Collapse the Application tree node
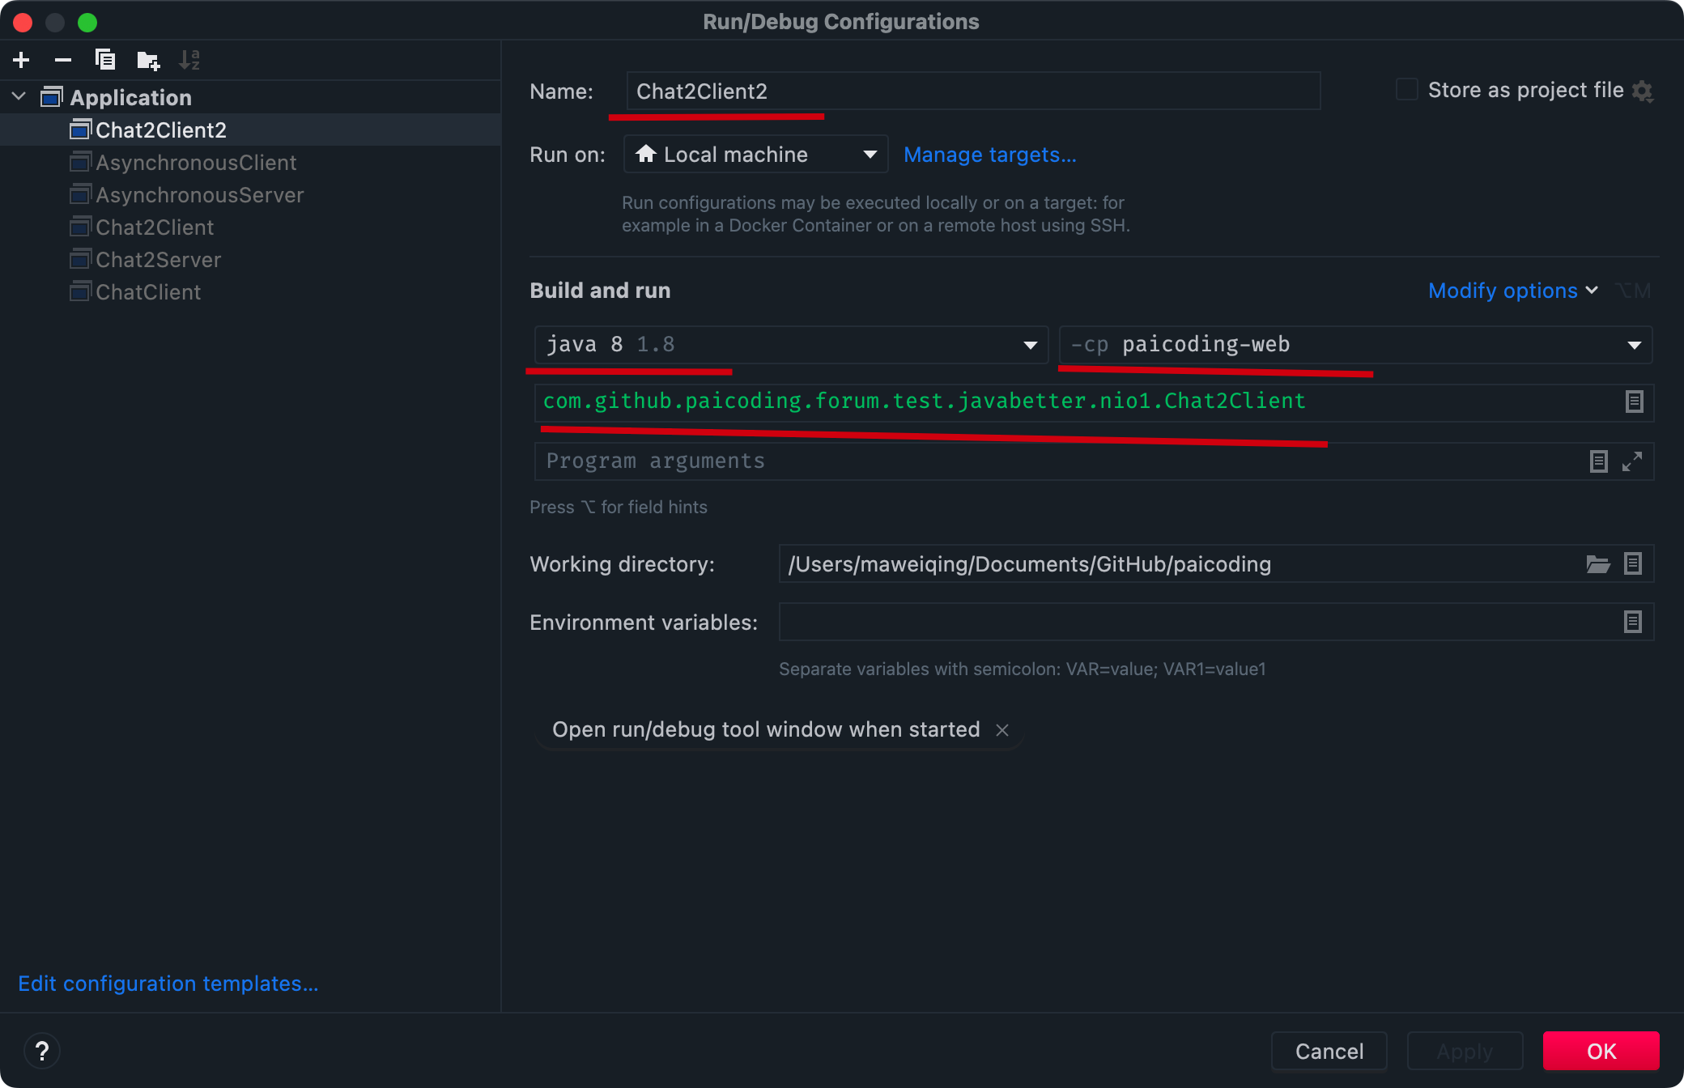This screenshot has width=1684, height=1088. click(19, 97)
